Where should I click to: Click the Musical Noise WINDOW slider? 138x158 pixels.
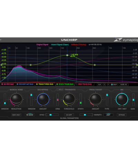5,100
